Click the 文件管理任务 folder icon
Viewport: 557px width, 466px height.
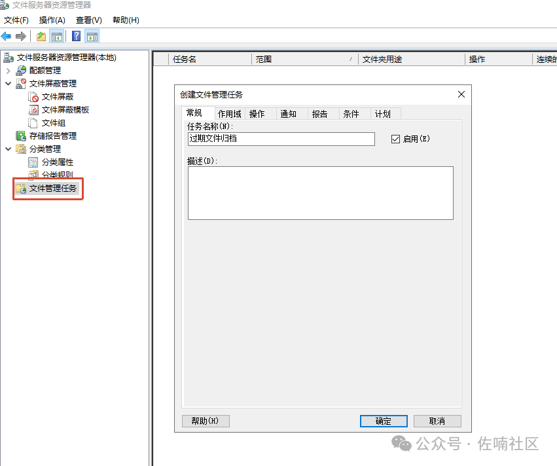21,188
